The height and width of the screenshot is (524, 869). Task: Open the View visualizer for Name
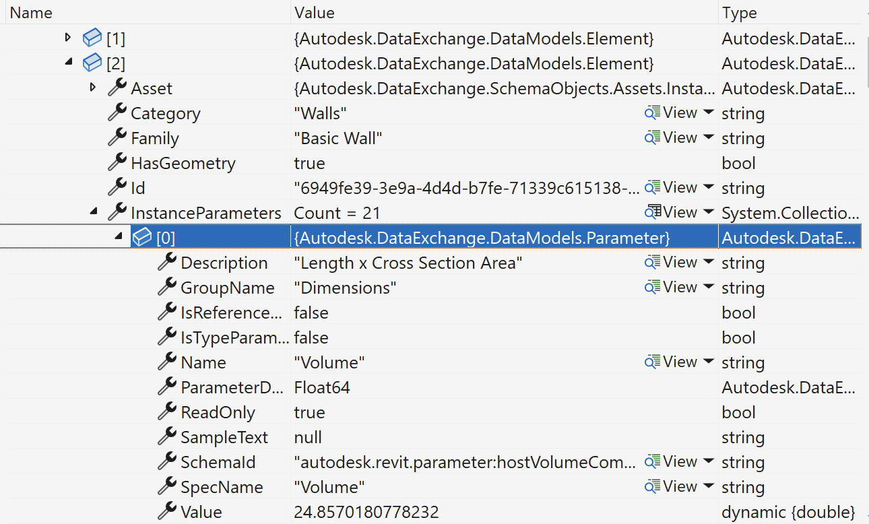(x=671, y=362)
